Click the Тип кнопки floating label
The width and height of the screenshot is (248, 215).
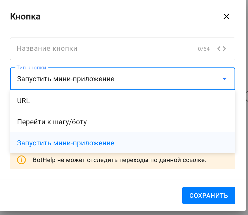[x=31, y=67]
